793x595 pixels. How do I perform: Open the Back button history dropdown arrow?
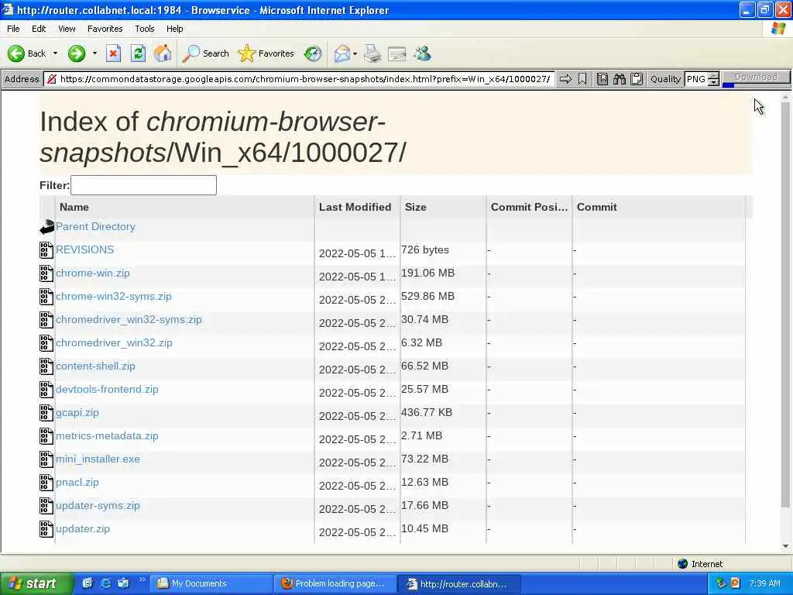(55, 53)
